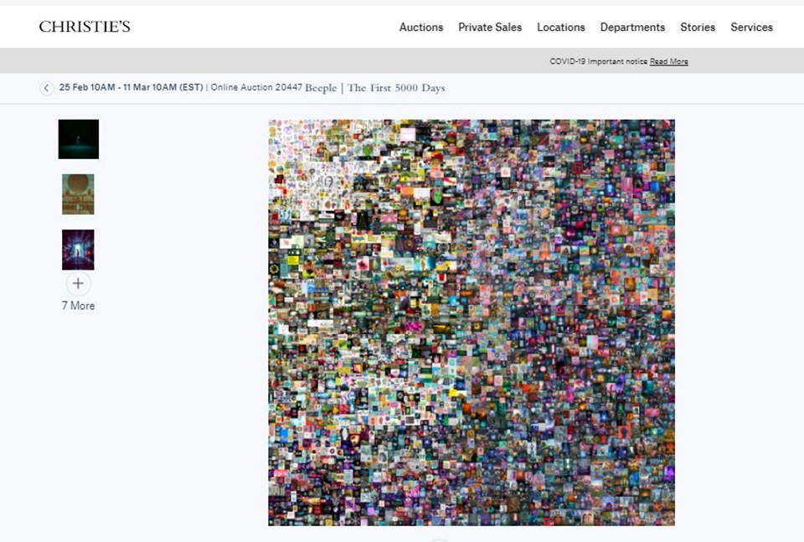Image resolution: width=804 pixels, height=542 pixels.
Task: Click the Christie's logo
Action: click(85, 27)
